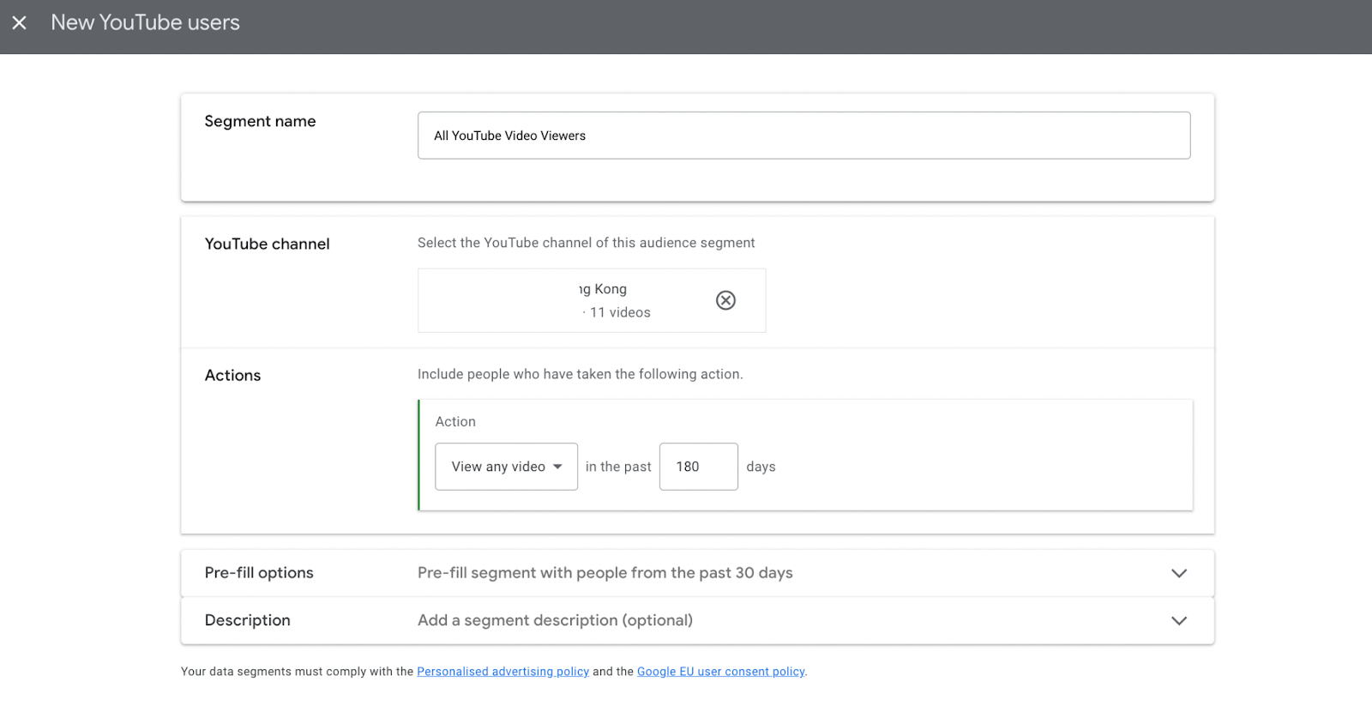Click the 180 days input field

click(x=698, y=467)
